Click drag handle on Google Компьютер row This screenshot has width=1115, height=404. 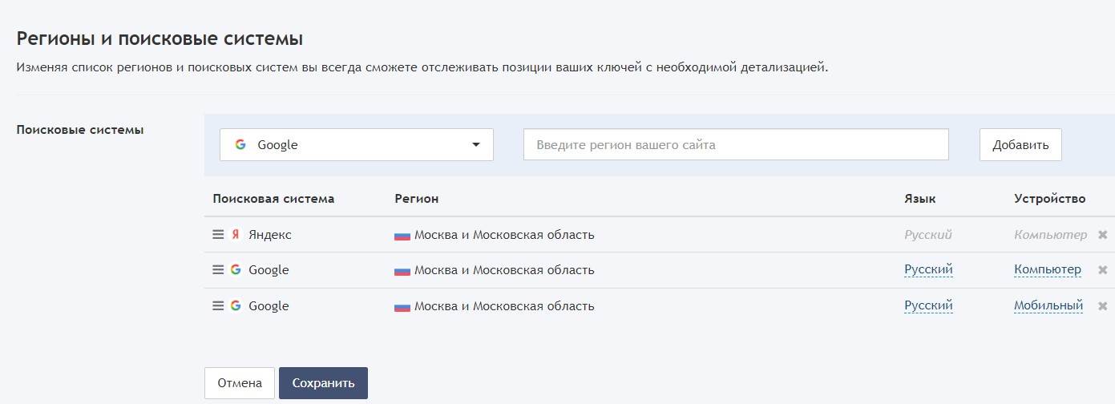coord(218,270)
